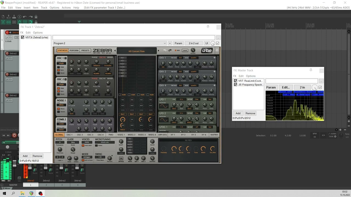Screen dimensions: 351x197
Task: Open OSC 2 stack single dropdown
Action: (61, 85)
